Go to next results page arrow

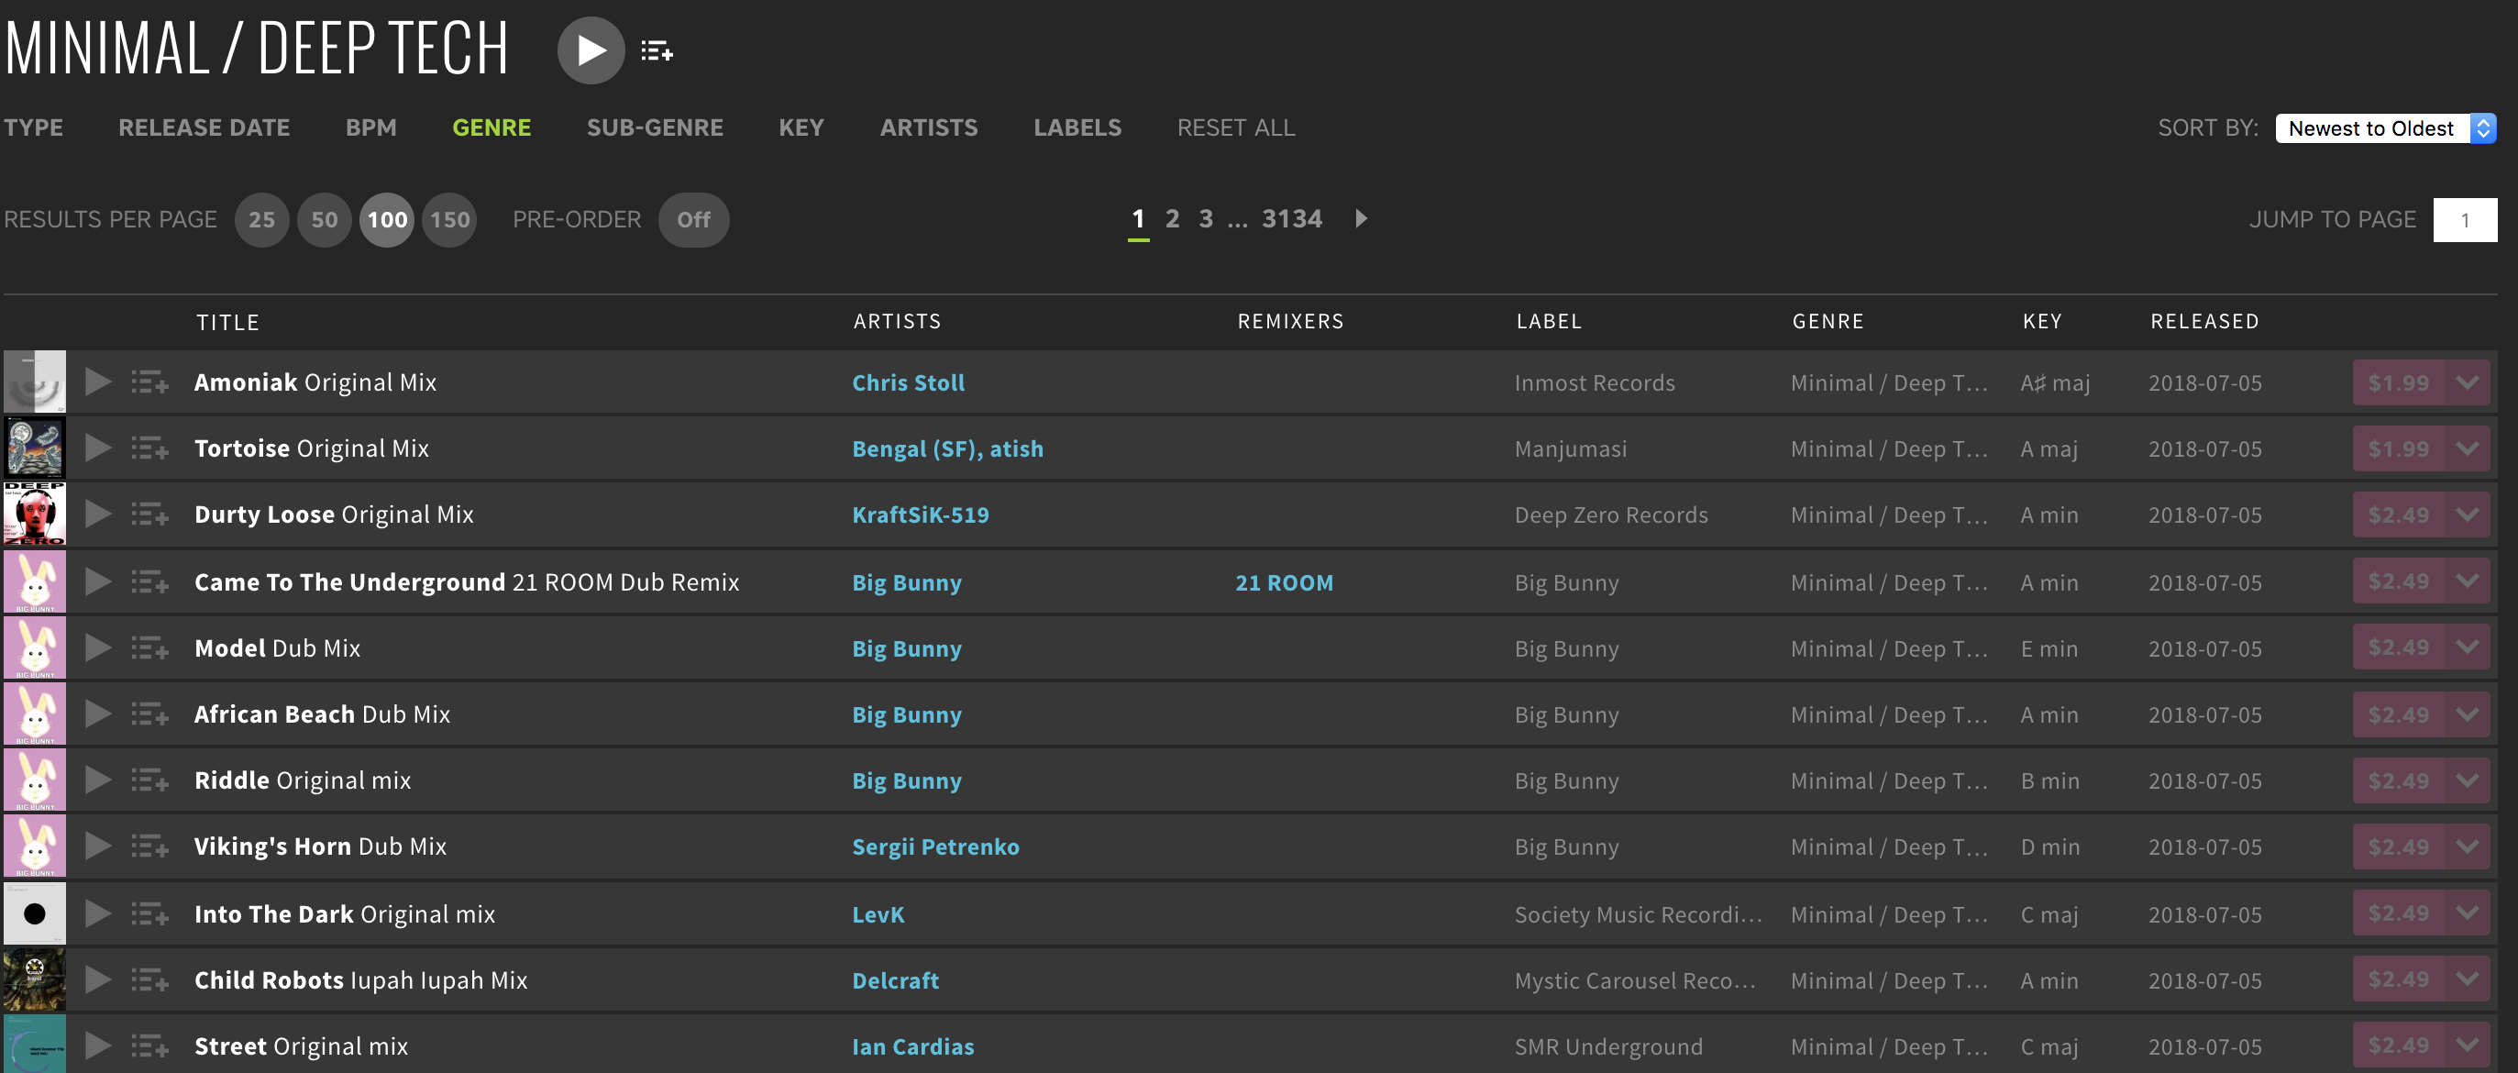point(1361,219)
